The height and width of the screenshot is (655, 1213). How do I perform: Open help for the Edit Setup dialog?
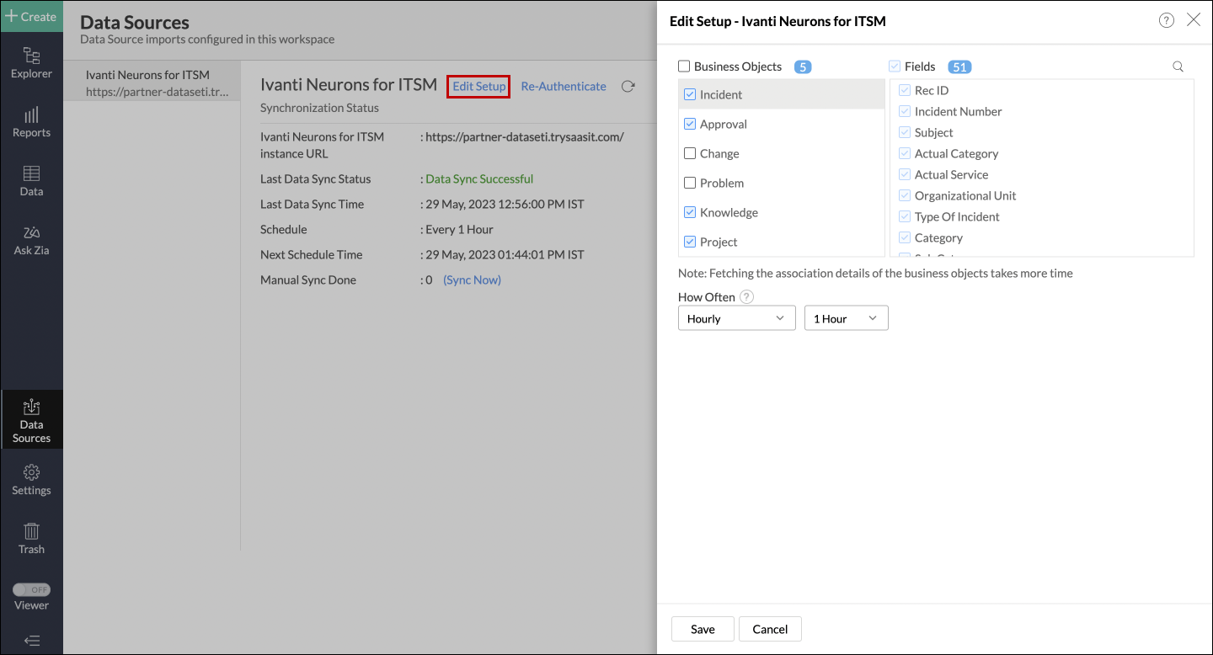tap(1166, 19)
